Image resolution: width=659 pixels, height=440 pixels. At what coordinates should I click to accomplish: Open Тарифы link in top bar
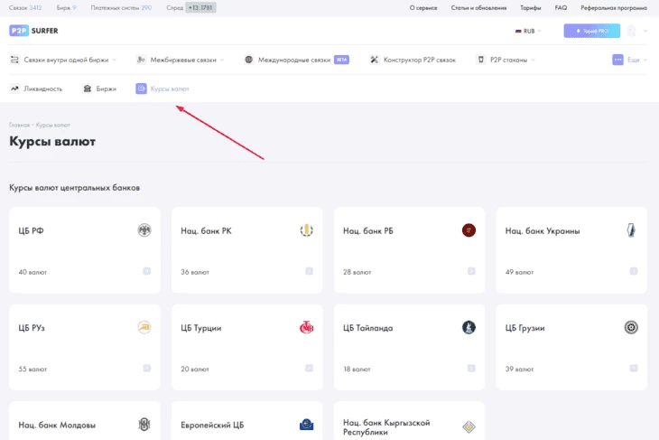tap(531, 7)
